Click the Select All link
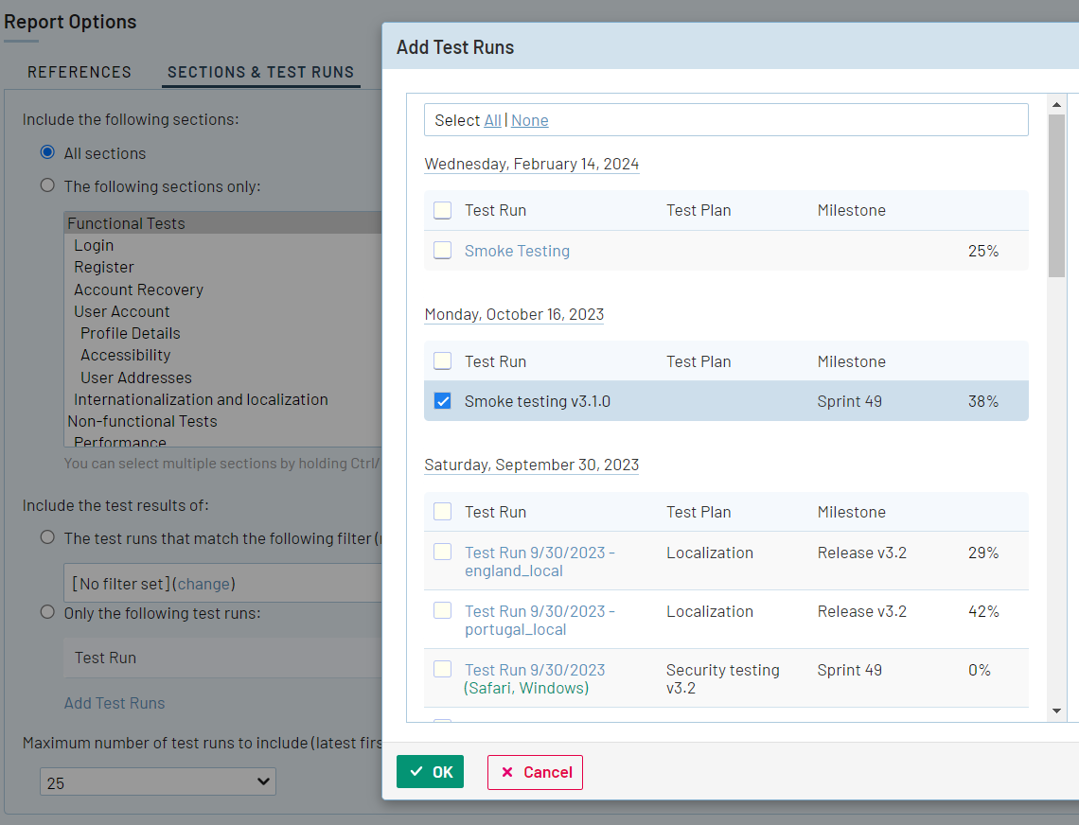The image size is (1079, 825). pyautogui.click(x=492, y=120)
